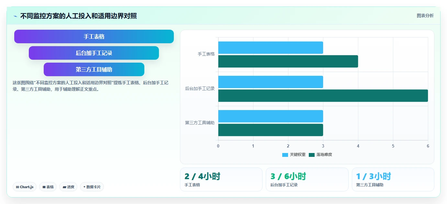Select the 手工表格 gradient pill
This screenshot has width=447, height=204.
[94, 36]
